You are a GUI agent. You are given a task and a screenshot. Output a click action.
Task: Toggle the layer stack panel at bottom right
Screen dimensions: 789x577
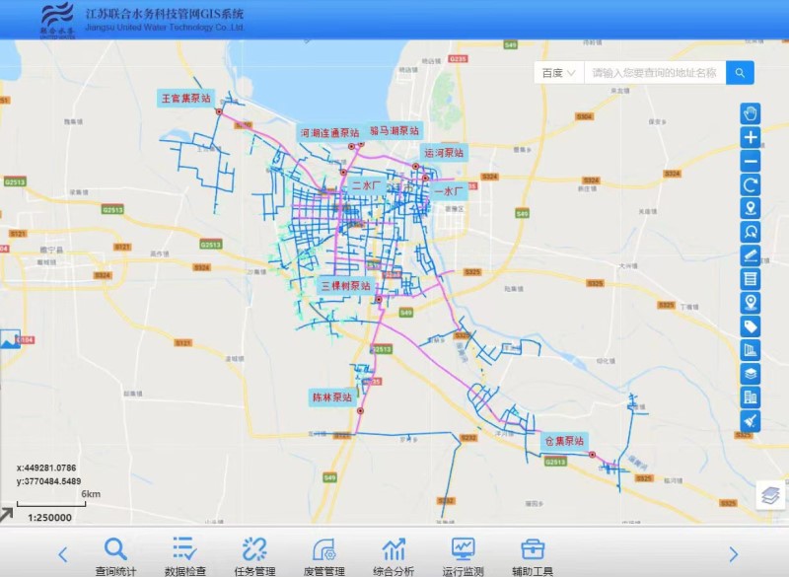coord(770,495)
